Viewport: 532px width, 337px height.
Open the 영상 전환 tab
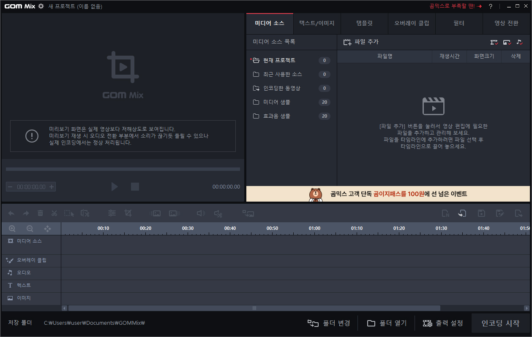click(x=506, y=24)
